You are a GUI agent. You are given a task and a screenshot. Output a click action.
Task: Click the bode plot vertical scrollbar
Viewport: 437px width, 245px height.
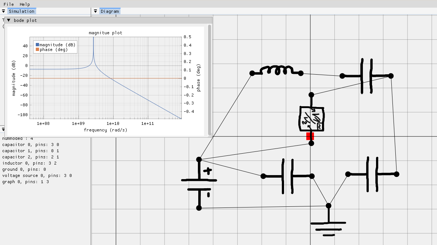point(209,80)
